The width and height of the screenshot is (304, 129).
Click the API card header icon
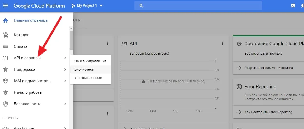pos(124,44)
